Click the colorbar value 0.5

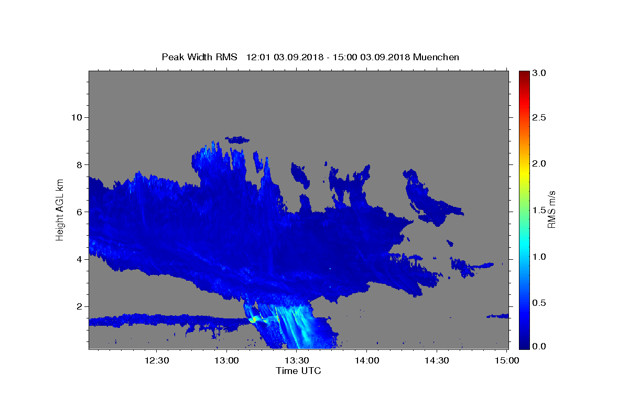pyautogui.click(x=539, y=303)
